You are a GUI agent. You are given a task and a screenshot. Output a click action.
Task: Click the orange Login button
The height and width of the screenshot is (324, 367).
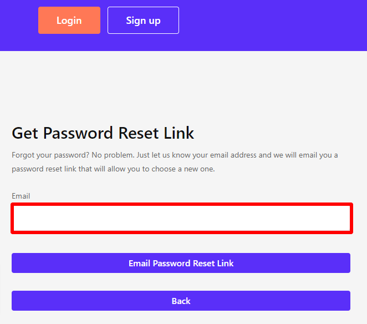pyautogui.click(x=69, y=21)
